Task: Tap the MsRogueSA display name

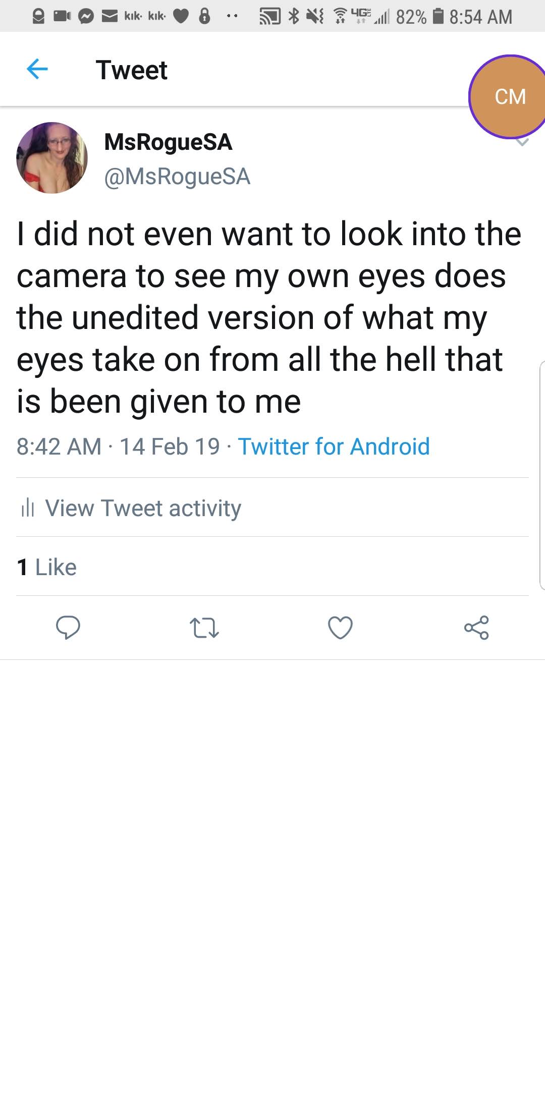Action: [168, 142]
